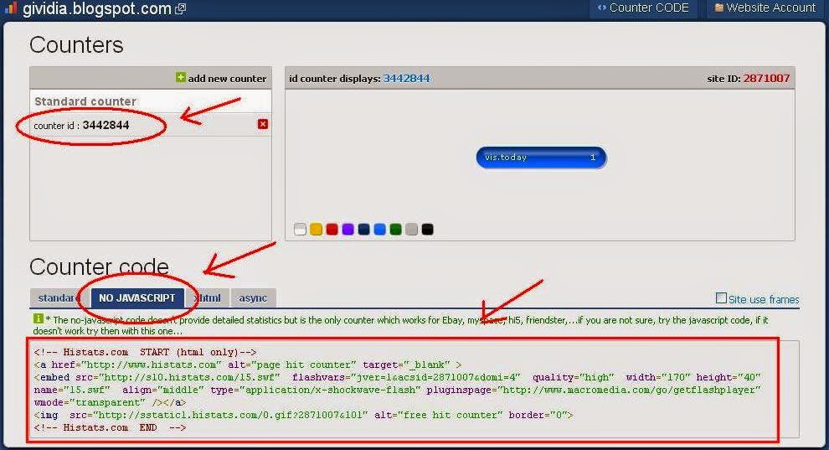Open the external link icon beside gividia.blogspot.com
The height and width of the screenshot is (450, 829).
coord(180,8)
